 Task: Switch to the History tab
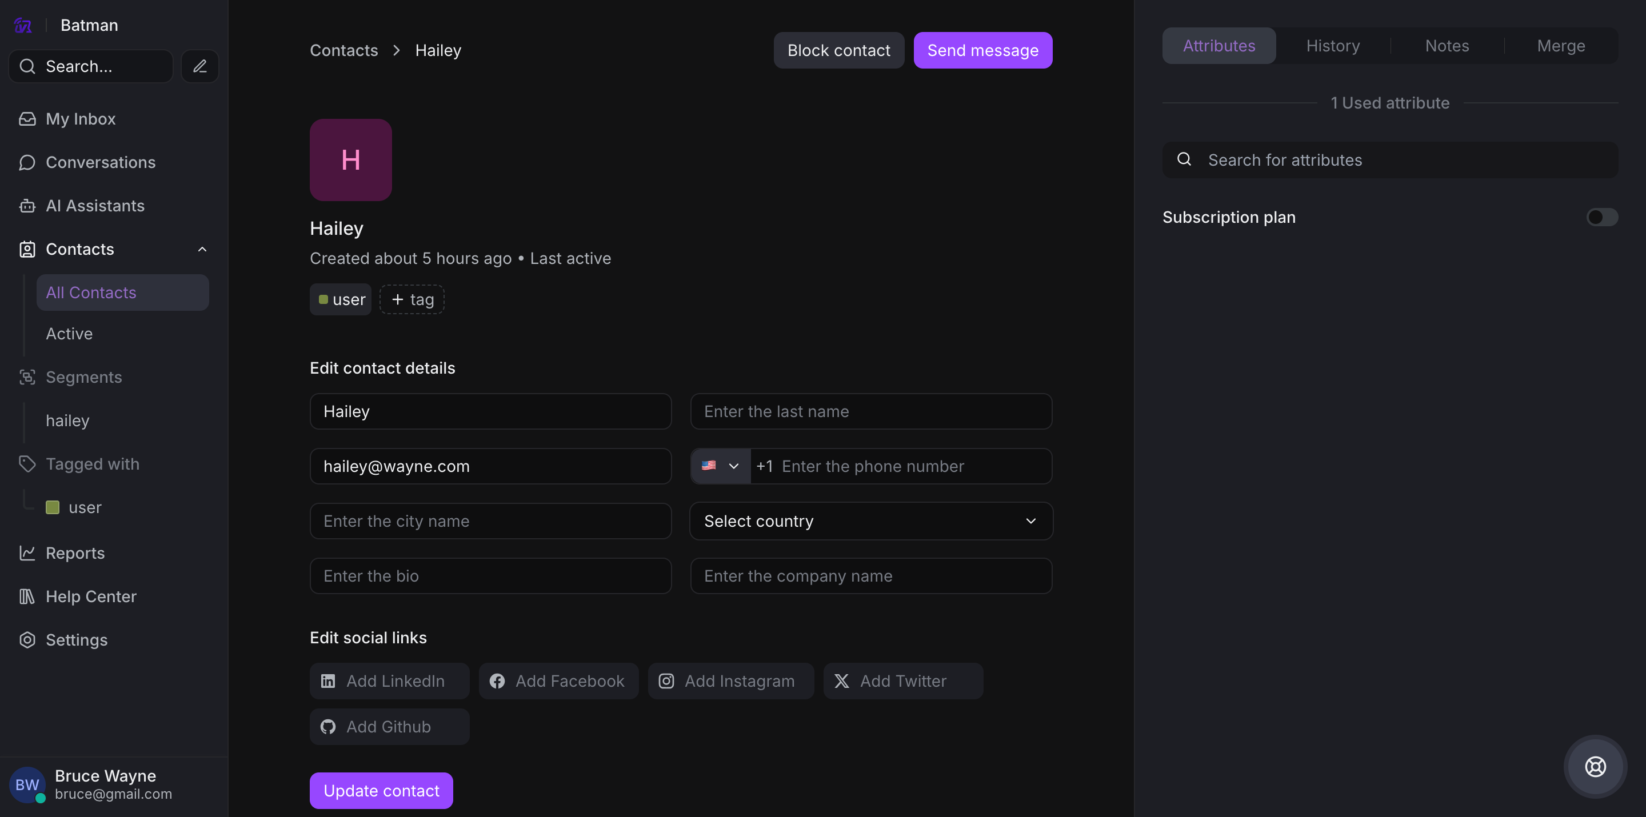(1332, 46)
